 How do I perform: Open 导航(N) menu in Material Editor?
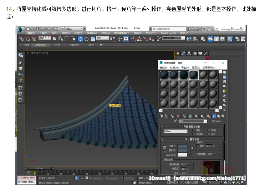coord(185,67)
